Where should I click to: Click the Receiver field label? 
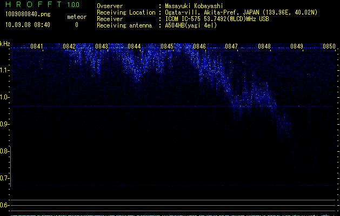pyautogui.click(x=110, y=19)
